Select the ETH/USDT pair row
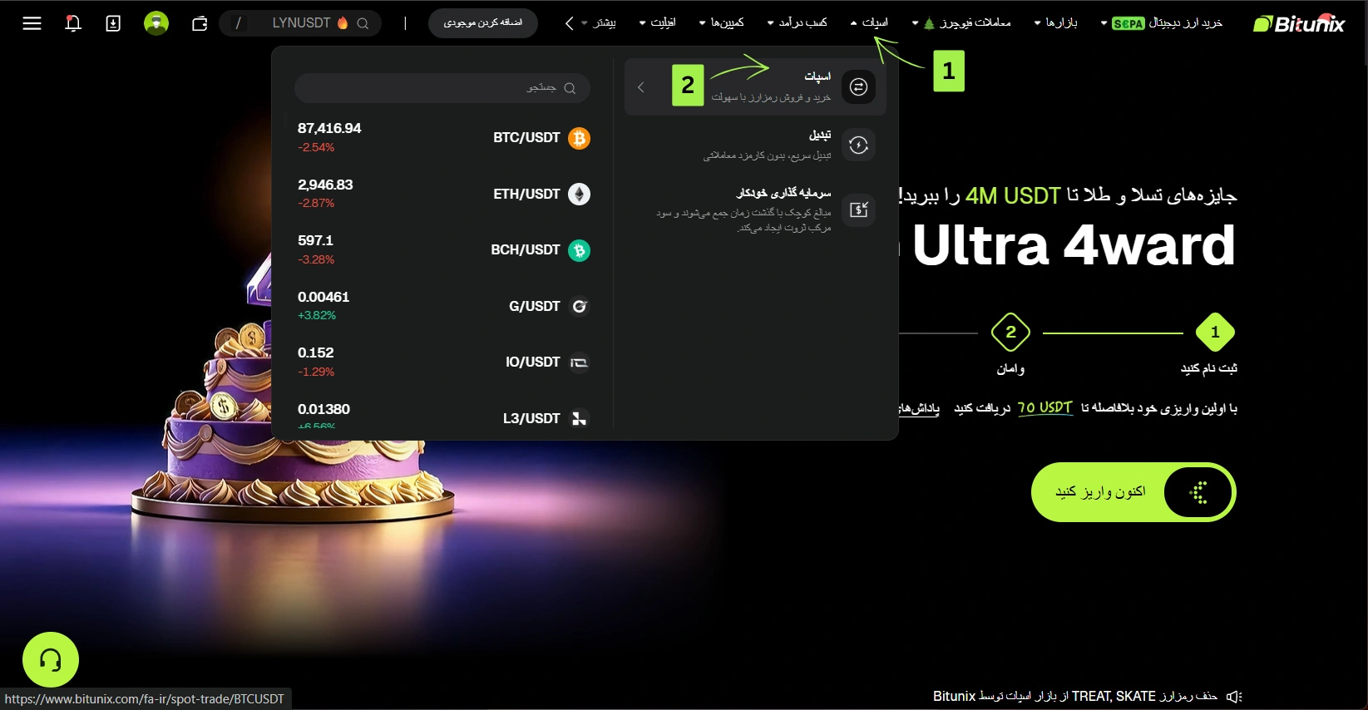 tap(443, 194)
